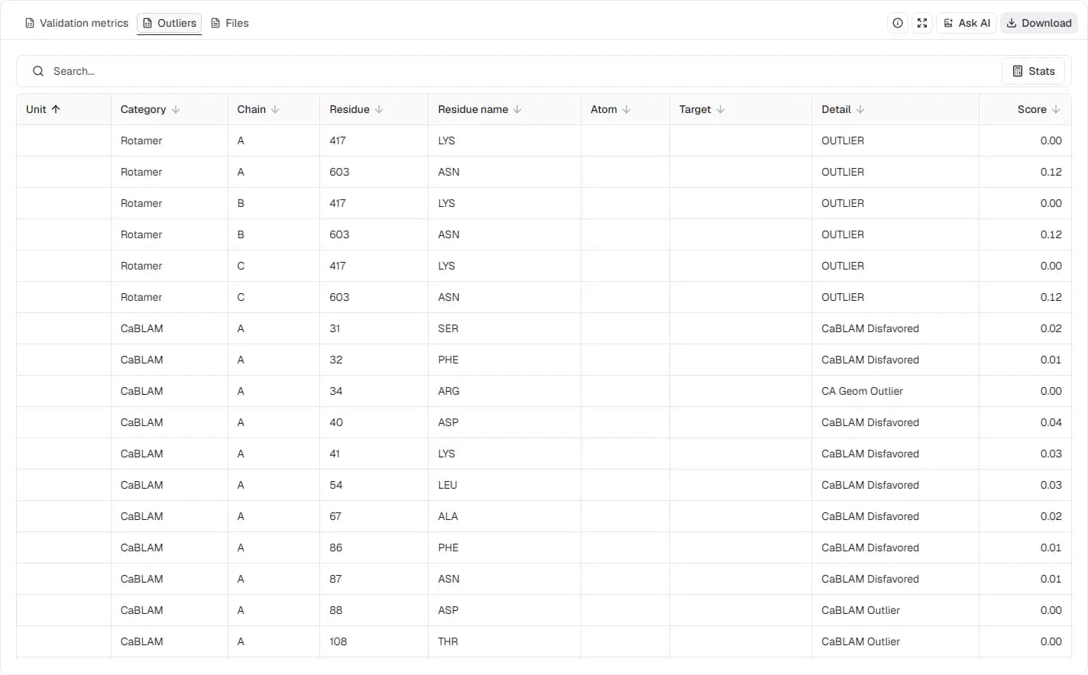Image resolution: width=1088 pixels, height=675 pixels.
Task: Click the info circle icon
Action: [898, 23]
